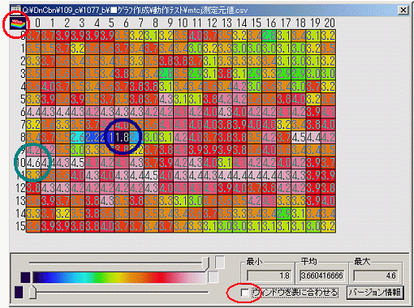Click the window icon in title bar

point(15,10)
